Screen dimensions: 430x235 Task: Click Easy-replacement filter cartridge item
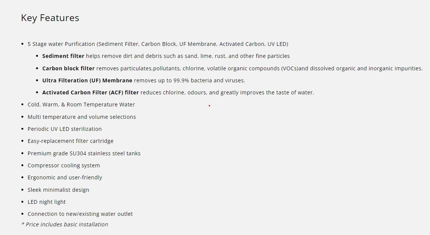[71, 141]
